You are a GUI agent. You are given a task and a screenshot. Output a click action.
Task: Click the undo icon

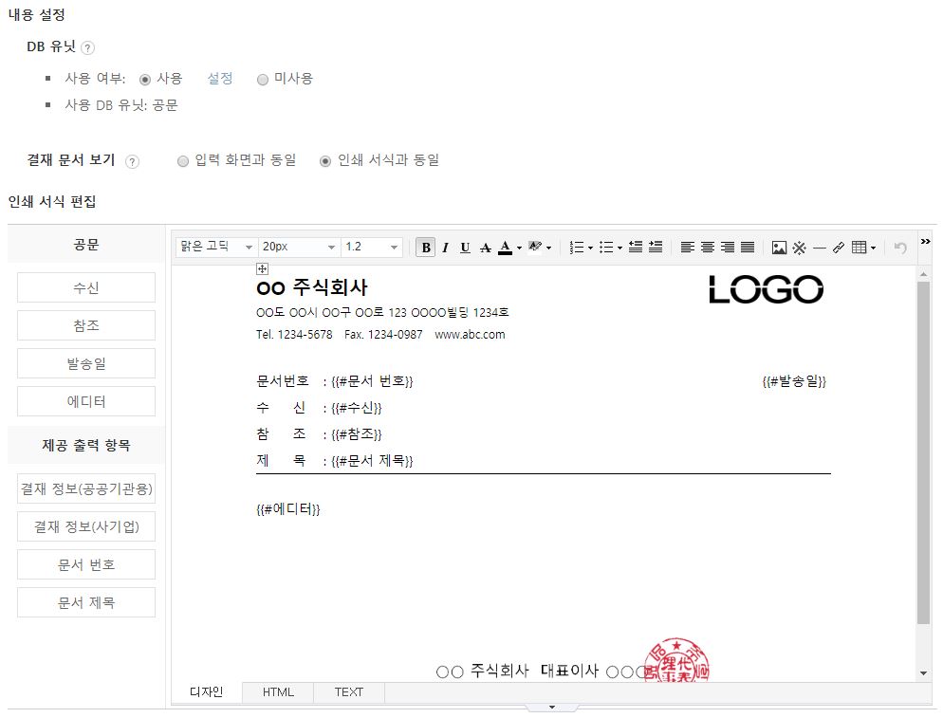(900, 248)
